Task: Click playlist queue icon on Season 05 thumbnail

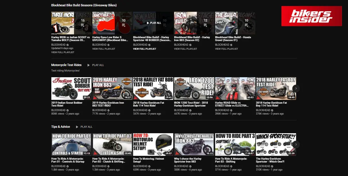Action: (83, 25)
